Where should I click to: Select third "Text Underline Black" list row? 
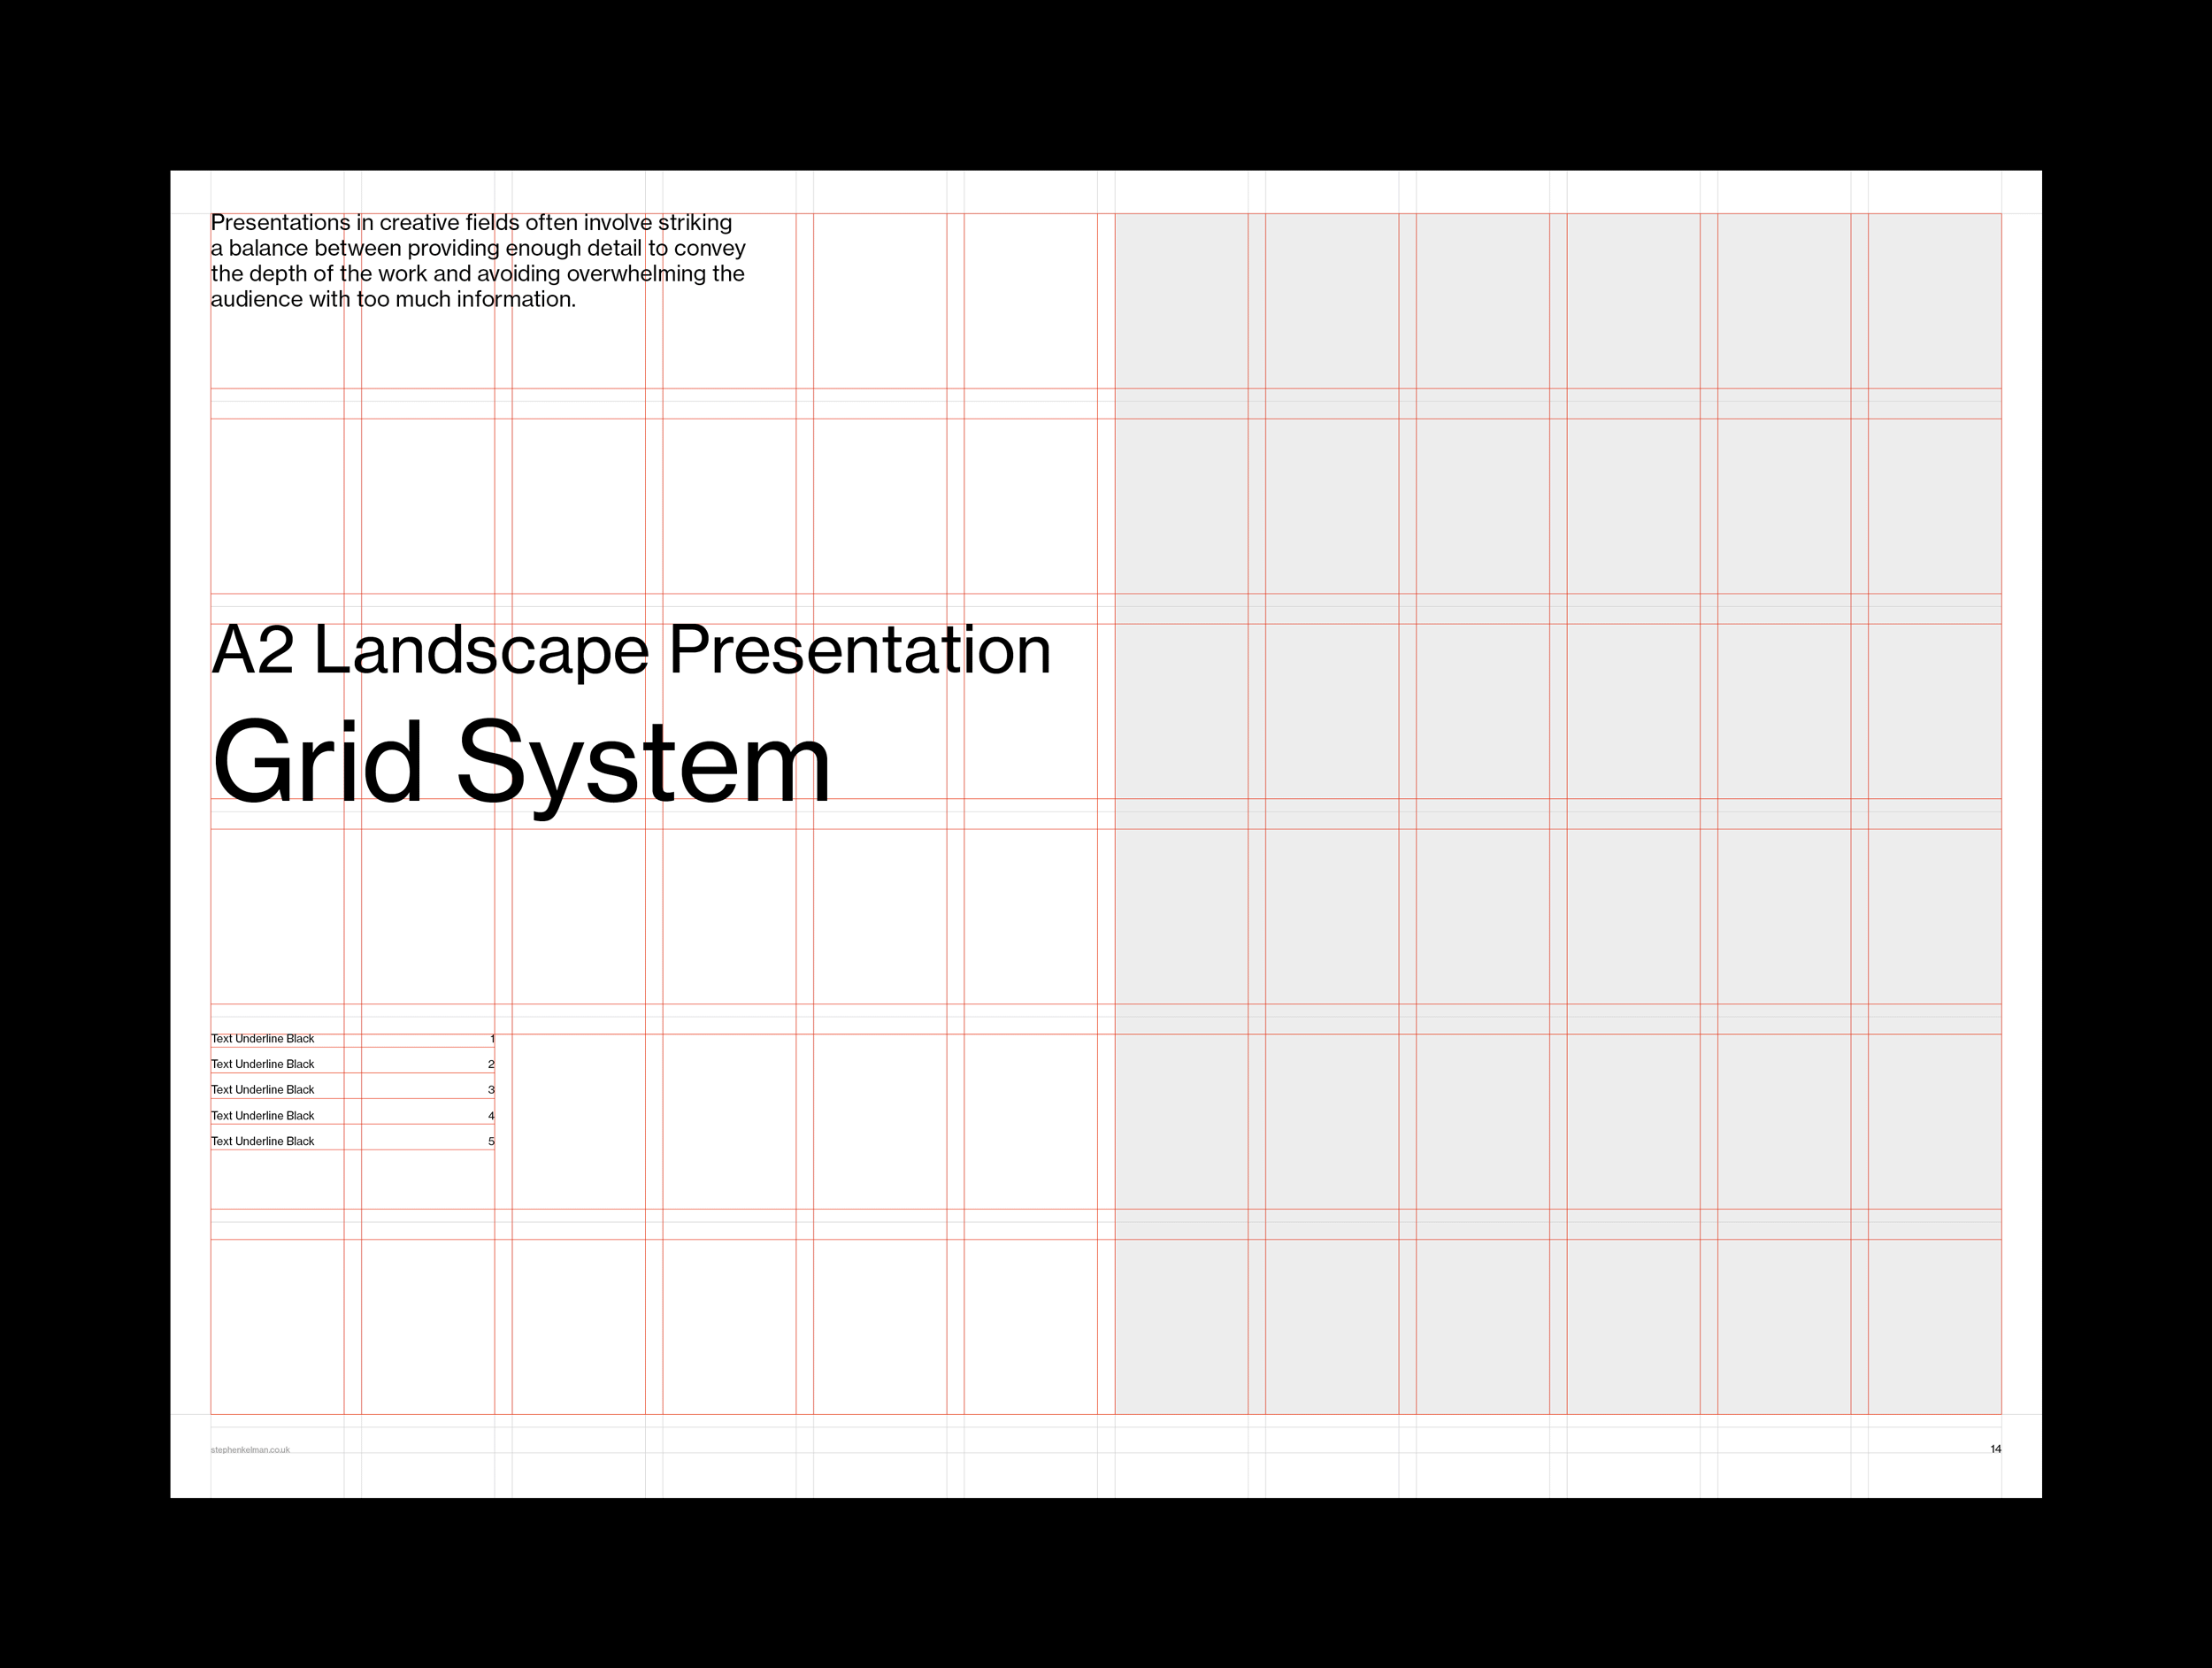tap(263, 1090)
